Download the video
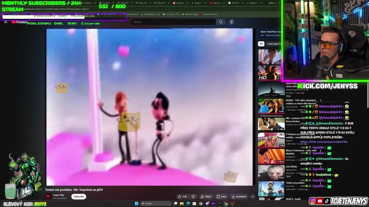The image size is (369, 207). (x=239, y=197)
